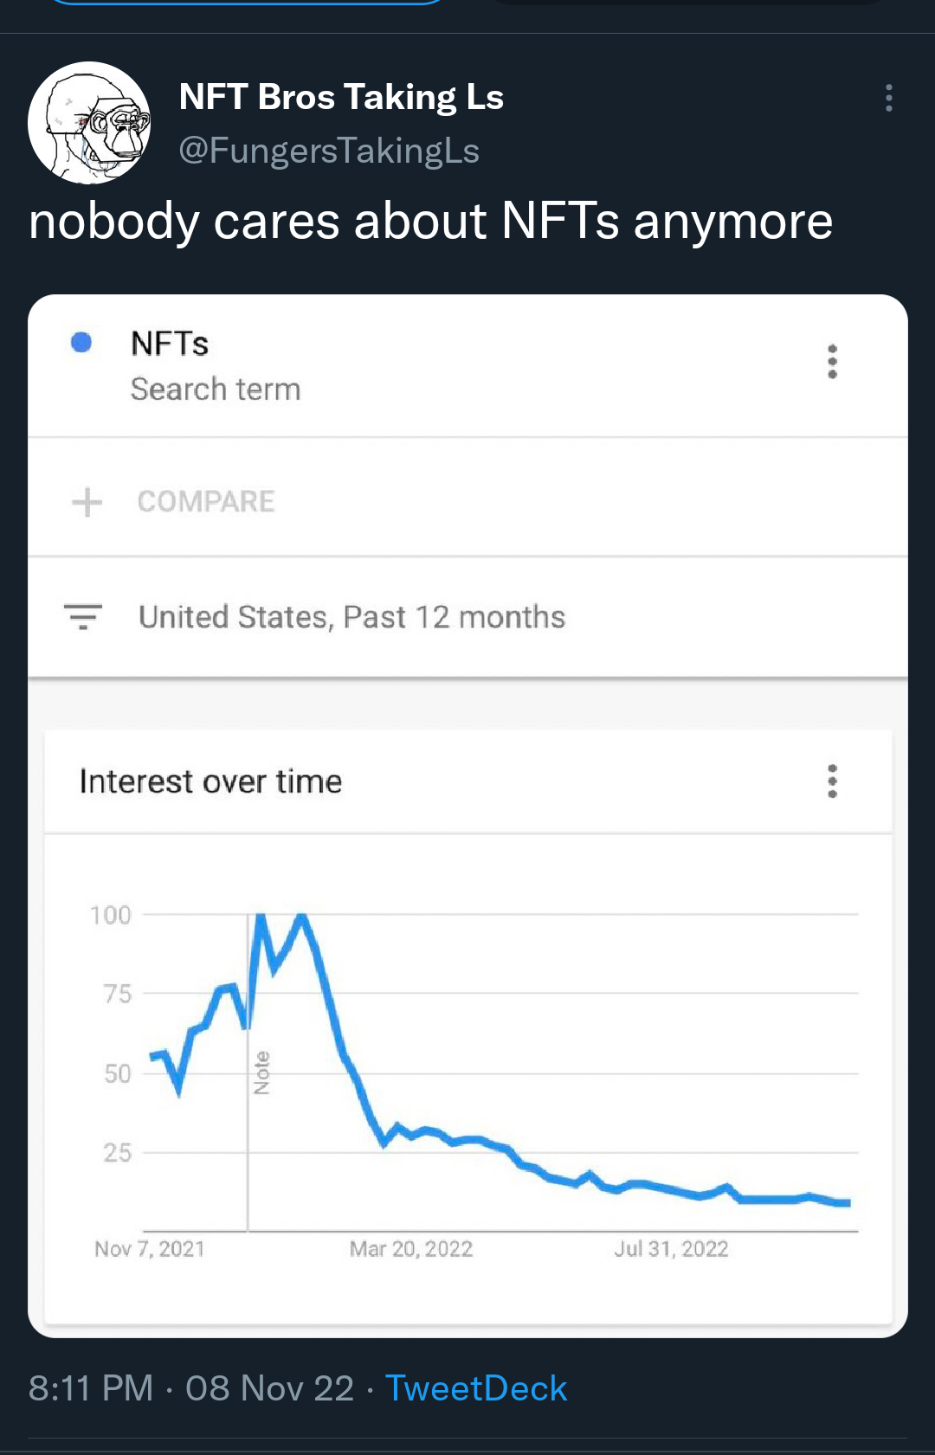The image size is (935, 1455).
Task: Open Interest over time chart options
Action: coord(832,781)
